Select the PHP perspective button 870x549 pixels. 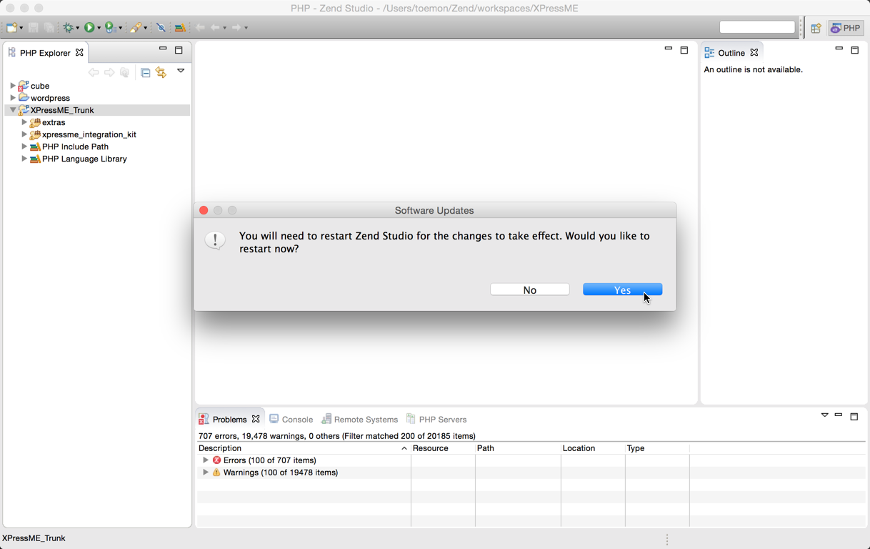846,28
